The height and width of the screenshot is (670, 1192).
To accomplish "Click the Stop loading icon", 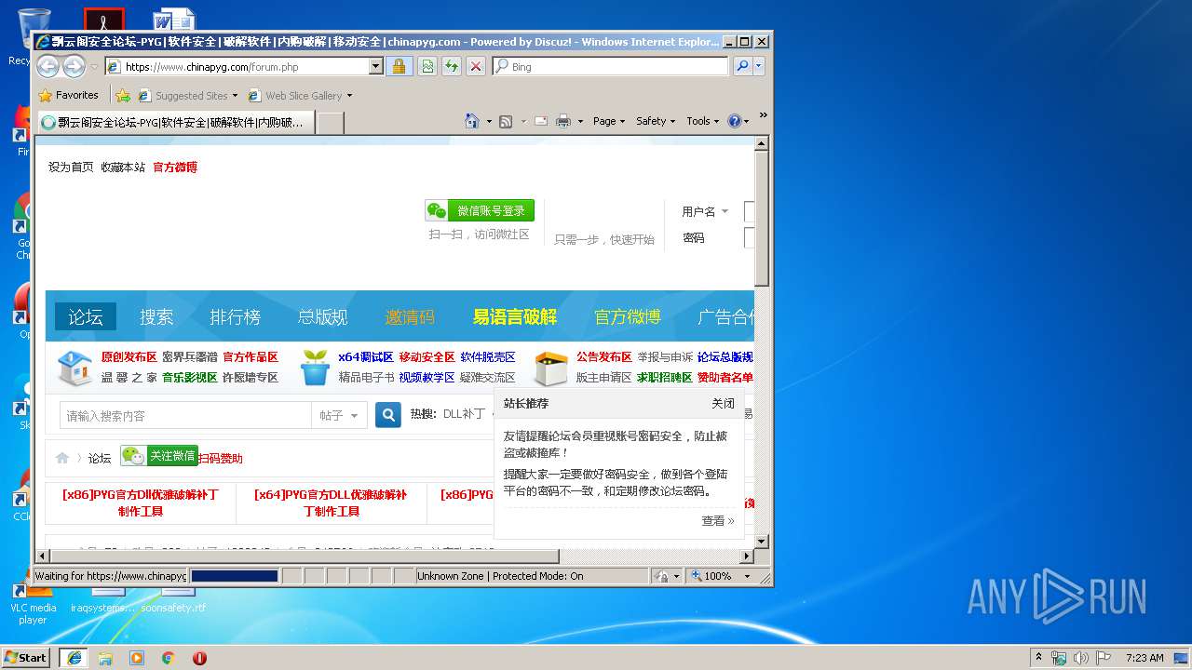I will point(475,66).
